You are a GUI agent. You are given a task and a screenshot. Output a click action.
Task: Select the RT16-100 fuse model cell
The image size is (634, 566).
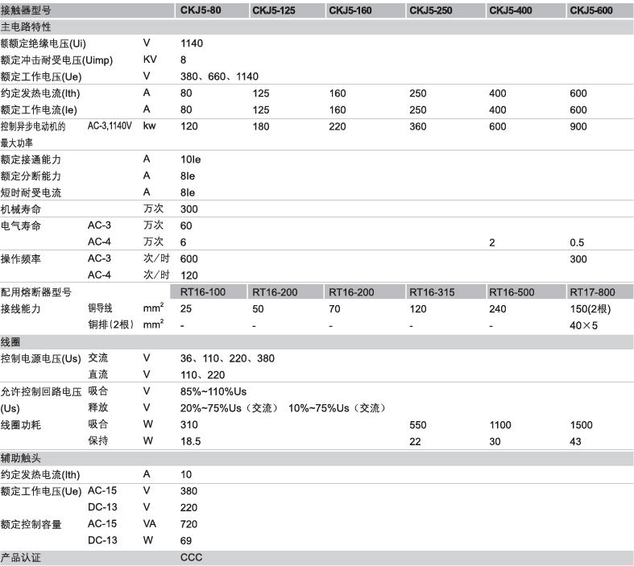coord(202,291)
